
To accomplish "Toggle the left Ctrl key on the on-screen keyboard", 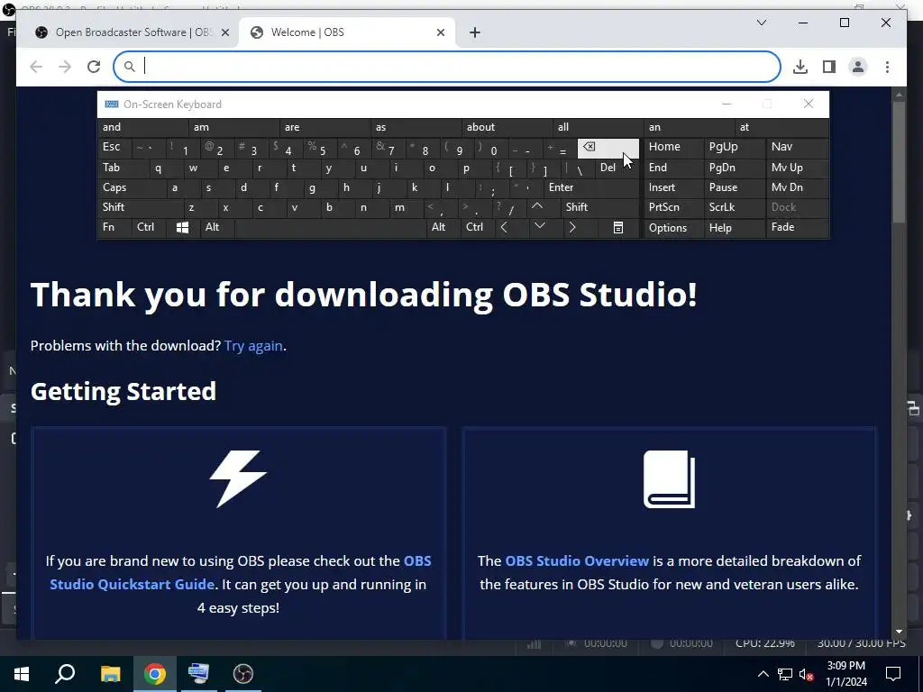I will pyautogui.click(x=149, y=227).
